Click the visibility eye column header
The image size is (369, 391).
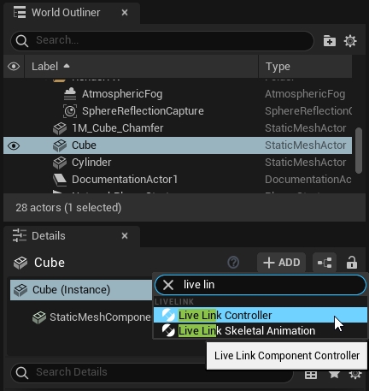point(14,67)
